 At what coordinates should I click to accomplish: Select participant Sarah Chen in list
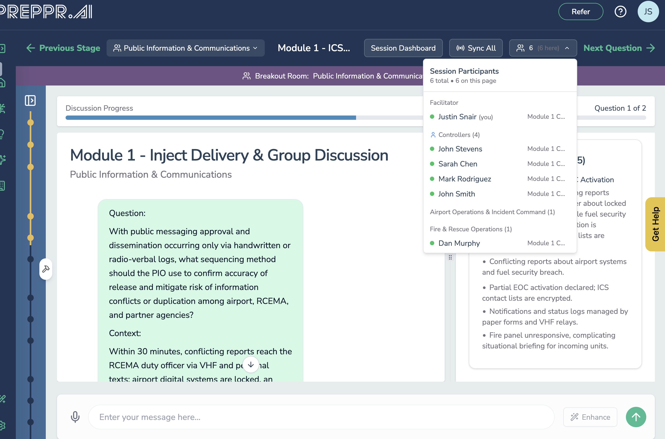point(458,164)
